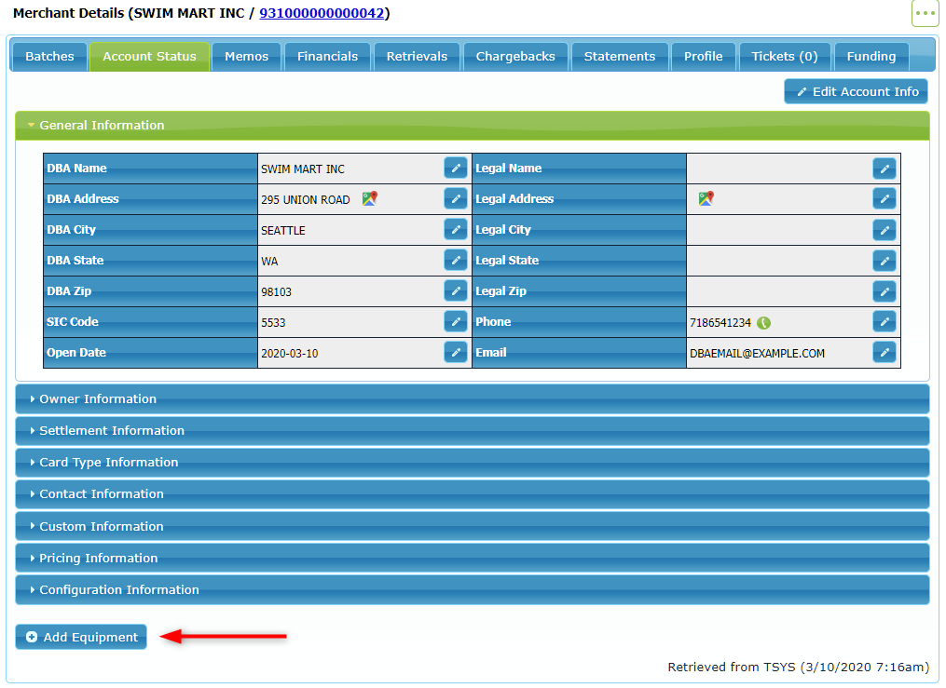Select the 7186541234 phone number text
946x688 pixels.
tap(720, 323)
